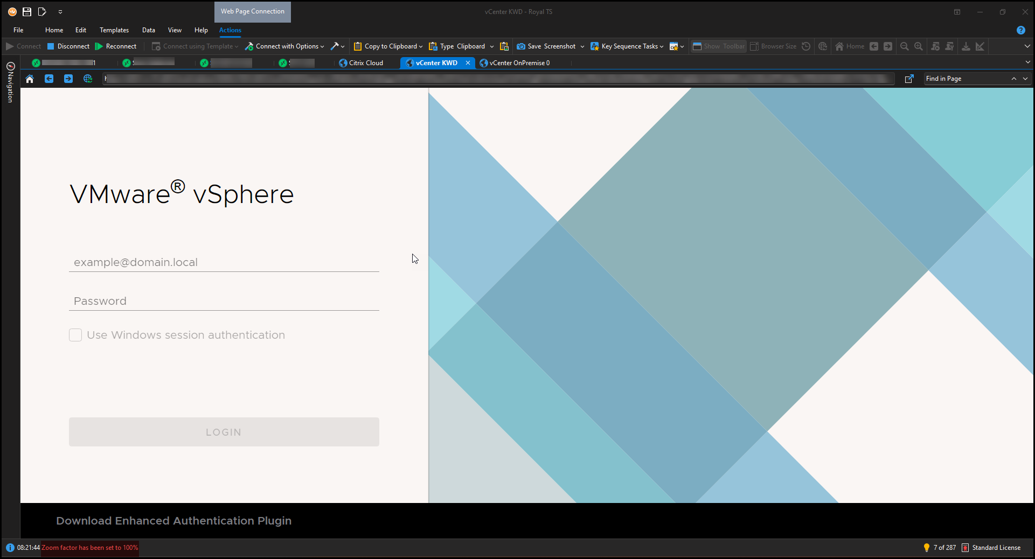Switch to the vCenter OnPremise 0 tab
This screenshot has width=1035, height=559.
pyautogui.click(x=519, y=63)
